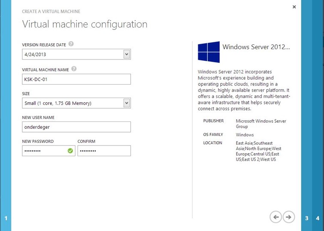This screenshot has width=324, height=231.
Task: Click the help icon beside Version Release Date
Action: click(71, 44)
